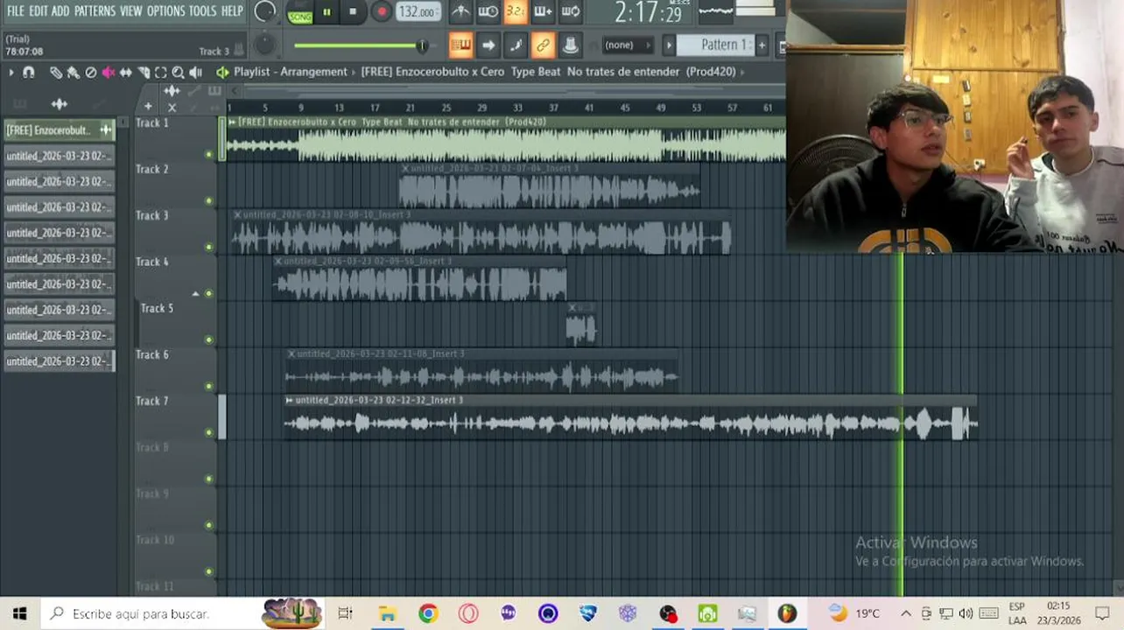
Task: Open the Track 2 audio clip menu
Action: pyautogui.click(x=405, y=168)
